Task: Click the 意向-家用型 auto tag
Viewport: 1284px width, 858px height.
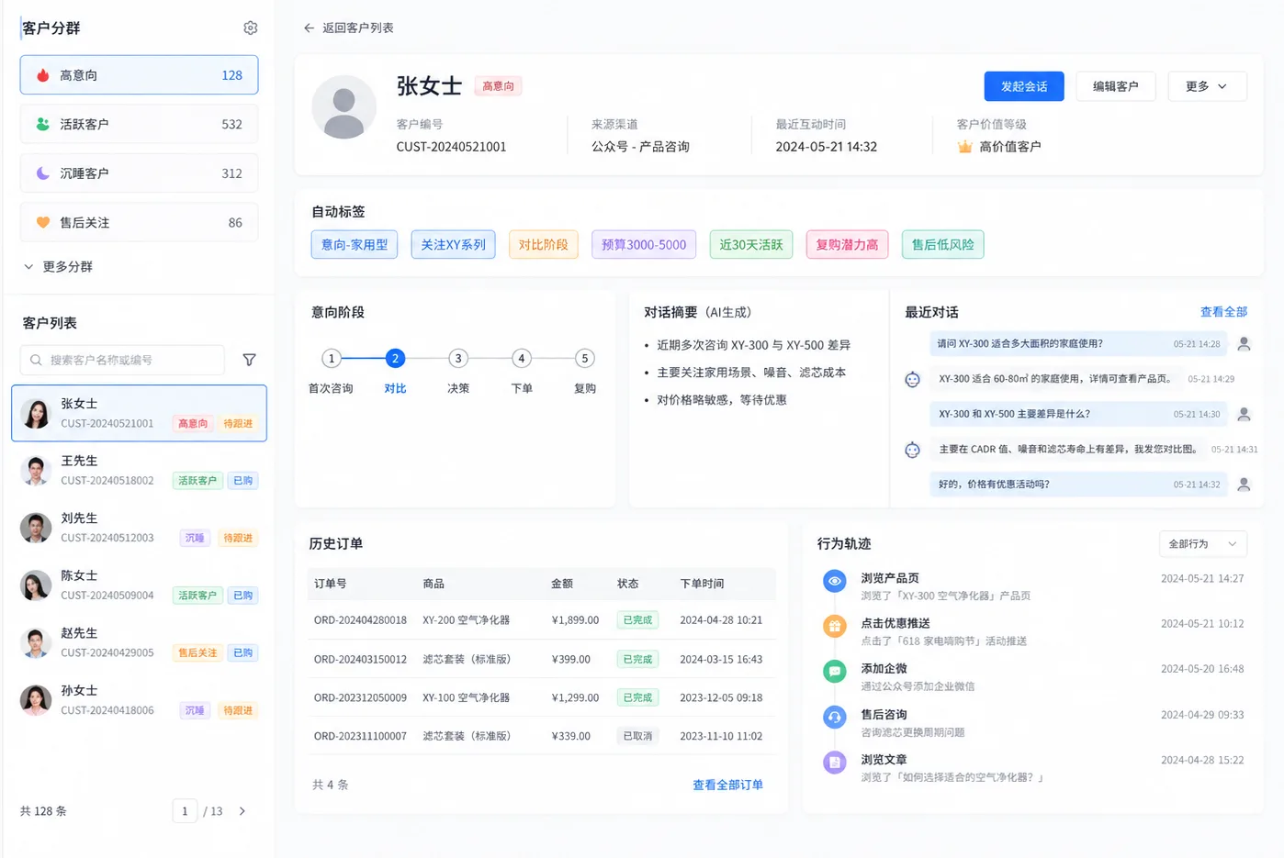Action: click(355, 244)
